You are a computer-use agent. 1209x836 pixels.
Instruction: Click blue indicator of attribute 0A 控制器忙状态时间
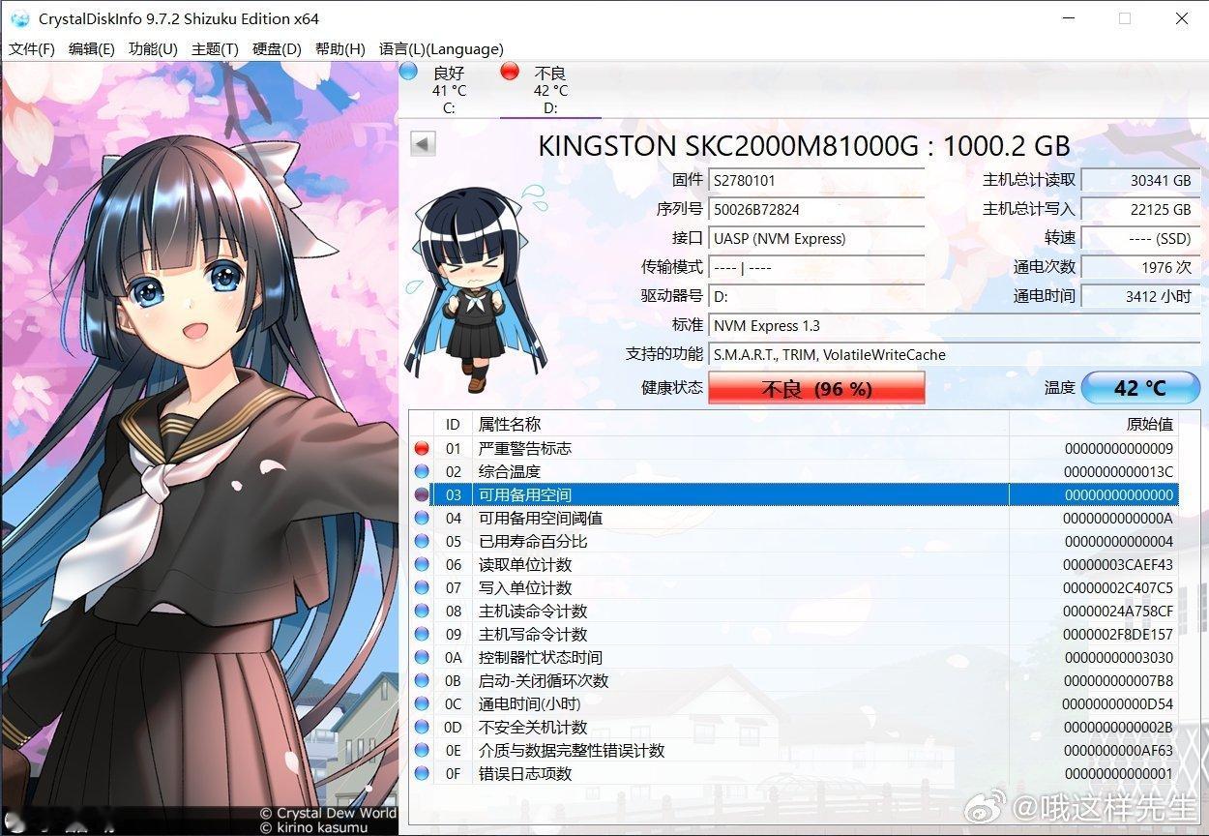[422, 657]
